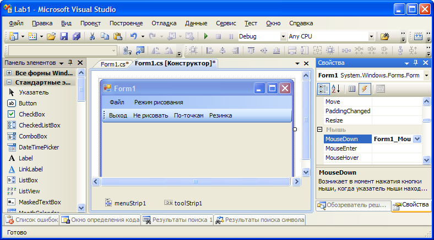
Task: Switch to Events lightning bolt icon
Action: coord(365,89)
